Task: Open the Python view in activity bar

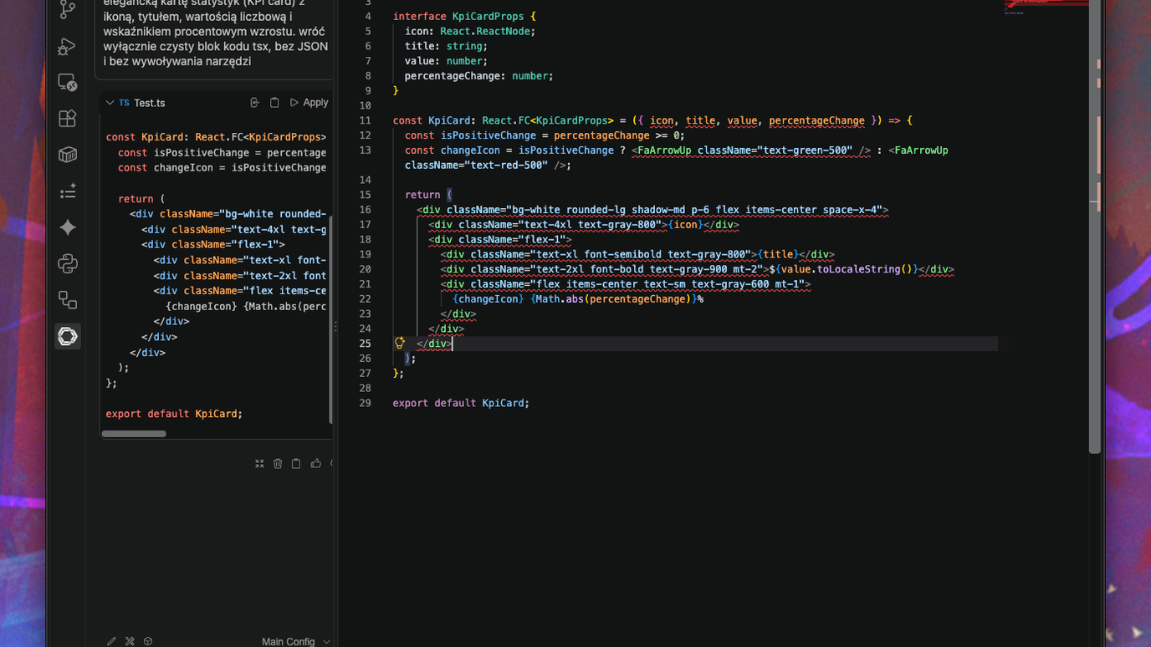Action: coord(68,264)
